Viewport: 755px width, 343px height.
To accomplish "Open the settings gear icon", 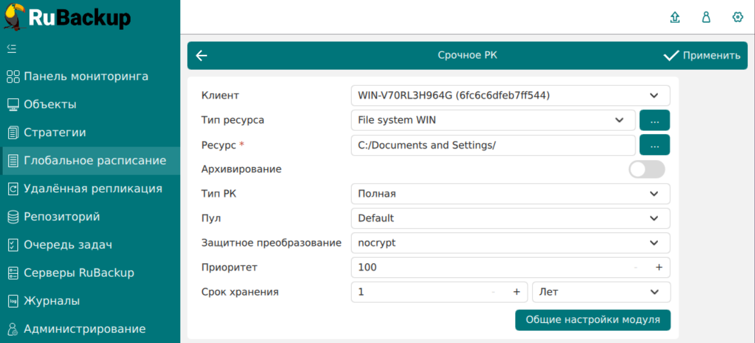I will point(738,17).
